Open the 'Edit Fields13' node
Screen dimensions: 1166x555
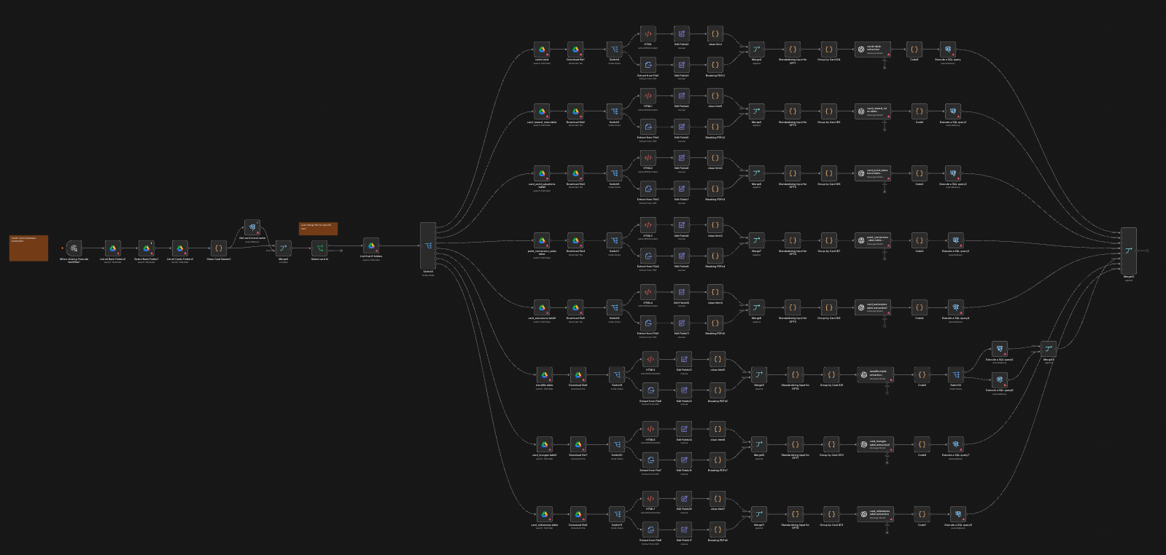[684, 390]
